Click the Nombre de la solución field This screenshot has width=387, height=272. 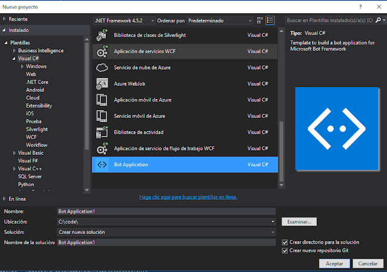point(166,242)
